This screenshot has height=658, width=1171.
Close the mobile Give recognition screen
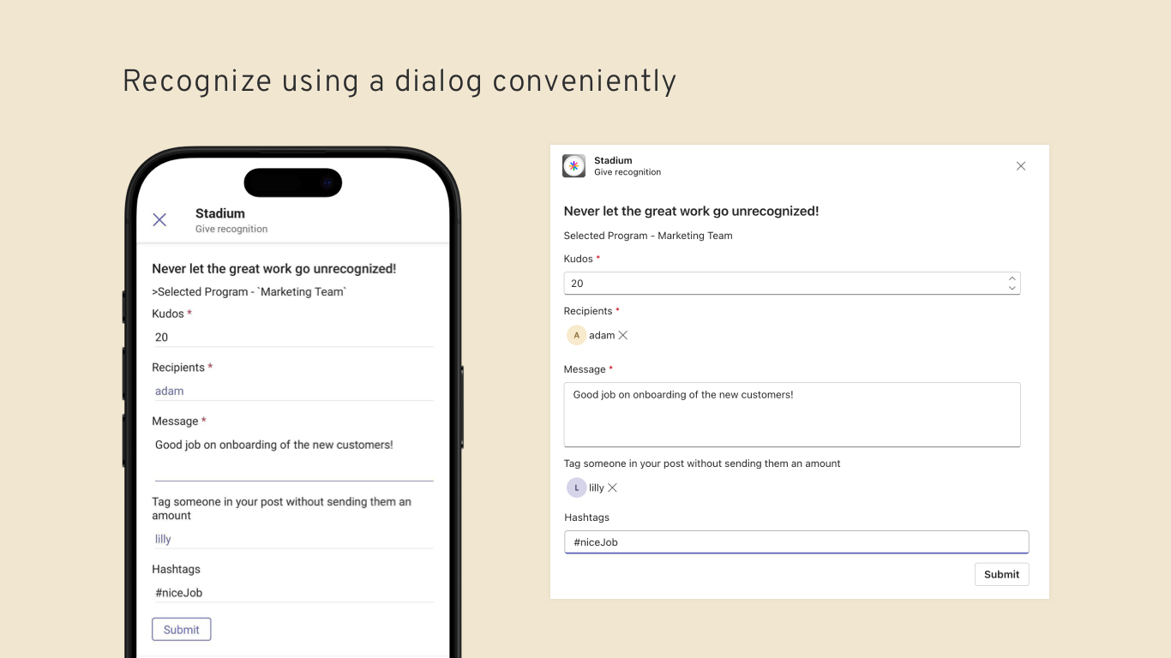point(159,219)
